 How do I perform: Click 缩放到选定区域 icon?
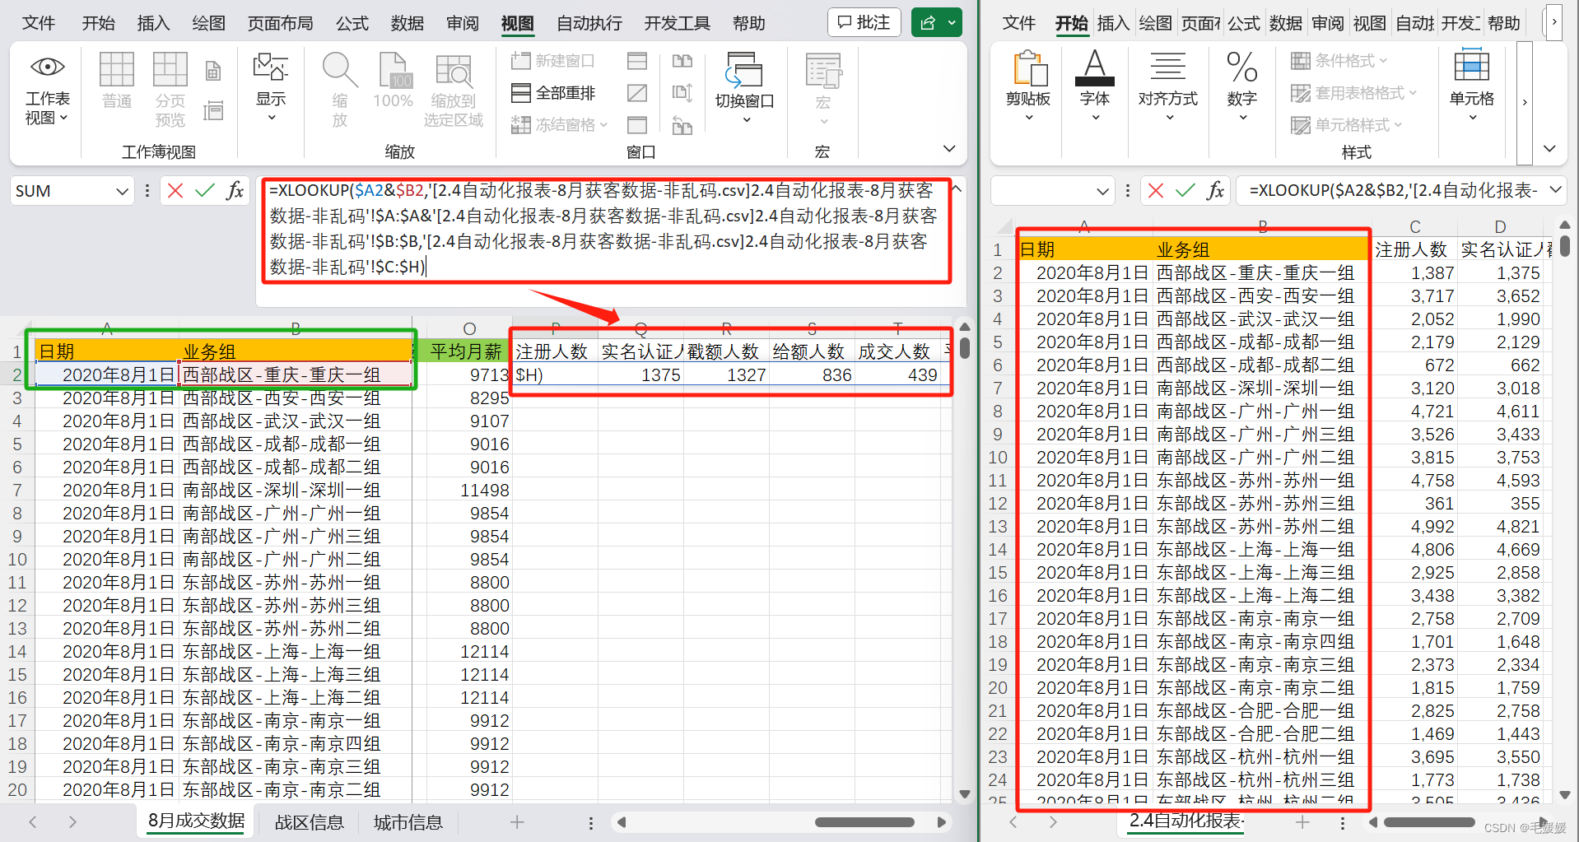(453, 91)
